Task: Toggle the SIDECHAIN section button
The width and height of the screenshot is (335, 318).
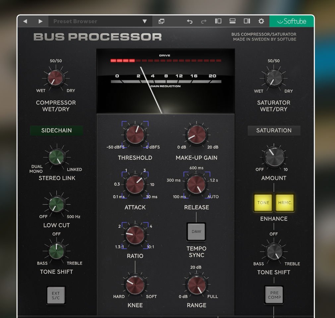Action: tap(56, 130)
